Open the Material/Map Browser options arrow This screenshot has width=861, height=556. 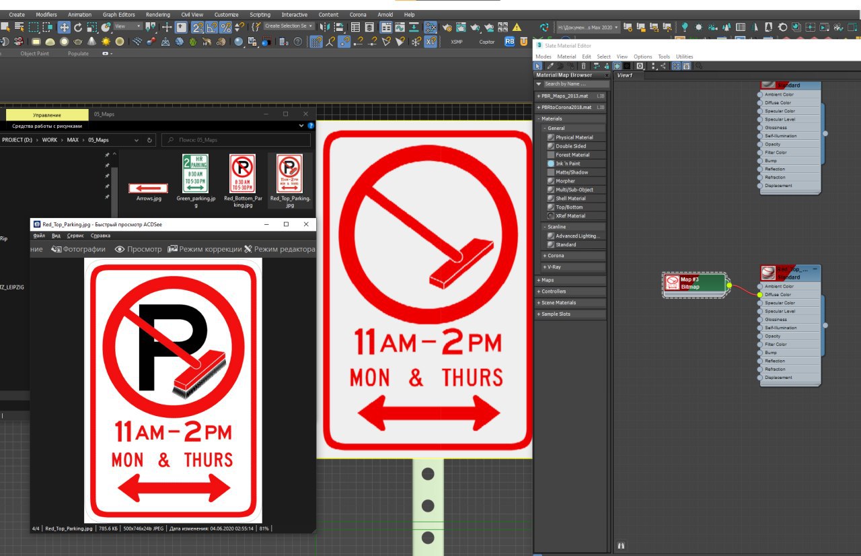tap(538, 84)
